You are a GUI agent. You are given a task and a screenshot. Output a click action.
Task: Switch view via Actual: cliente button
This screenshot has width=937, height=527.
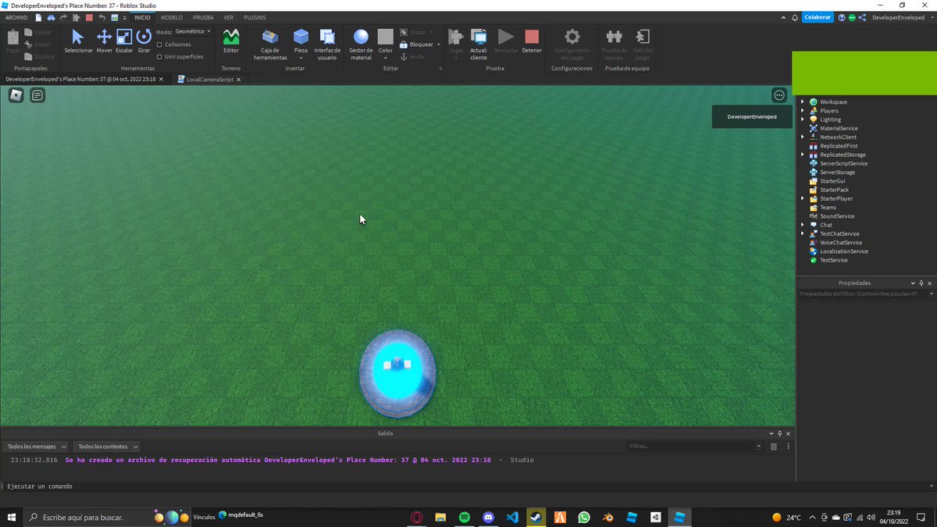479,45
